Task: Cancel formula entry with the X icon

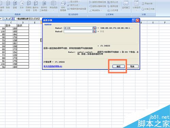Action: point(7,19)
